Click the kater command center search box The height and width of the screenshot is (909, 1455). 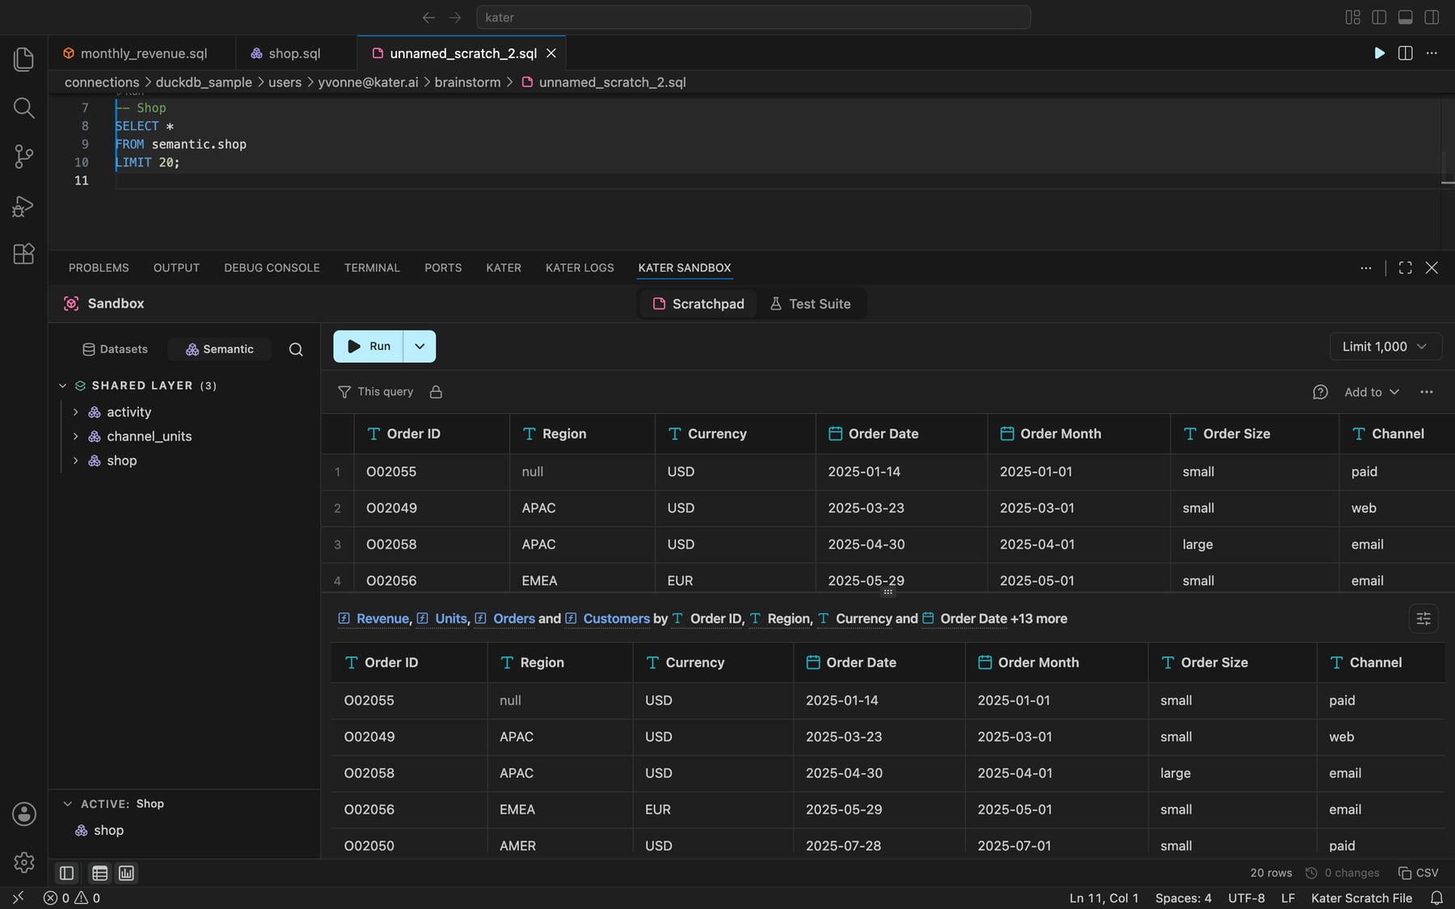point(753,17)
